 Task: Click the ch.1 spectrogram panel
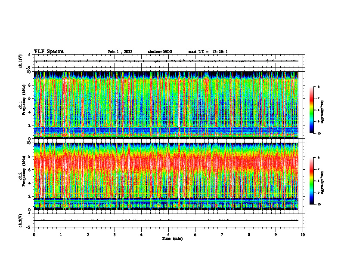point(166,105)
